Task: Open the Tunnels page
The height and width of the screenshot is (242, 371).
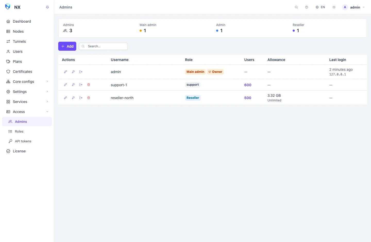Action: click(x=27, y=41)
